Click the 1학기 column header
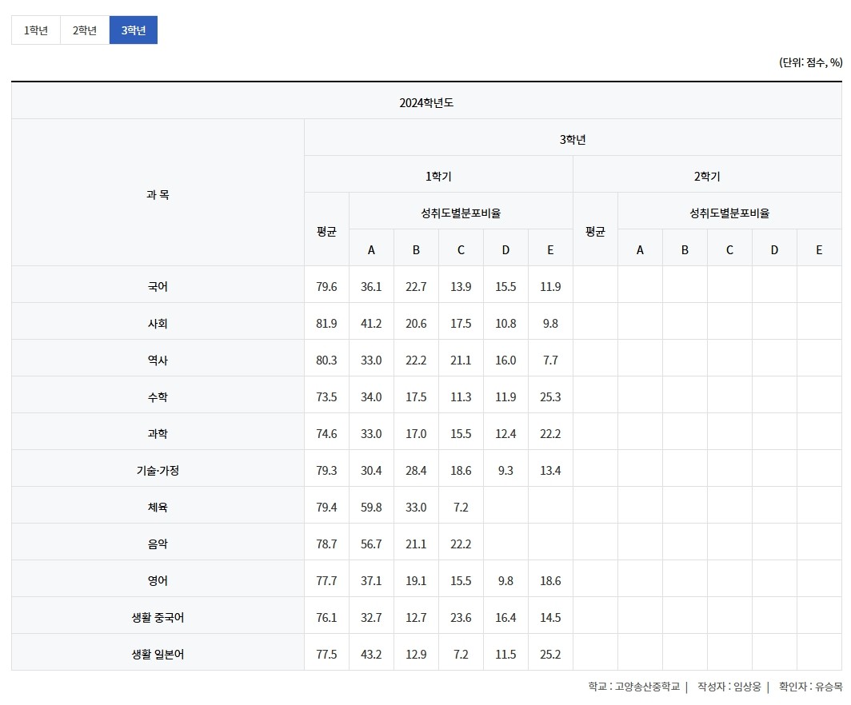Image resolution: width=851 pixels, height=705 pixels. coord(438,176)
